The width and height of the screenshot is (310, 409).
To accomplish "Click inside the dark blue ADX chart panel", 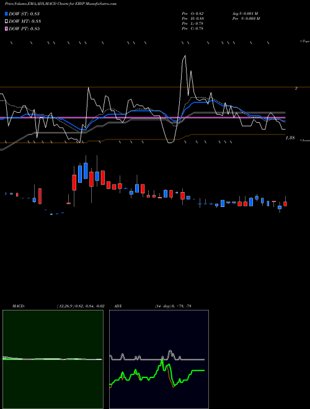I will pos(159,359).
